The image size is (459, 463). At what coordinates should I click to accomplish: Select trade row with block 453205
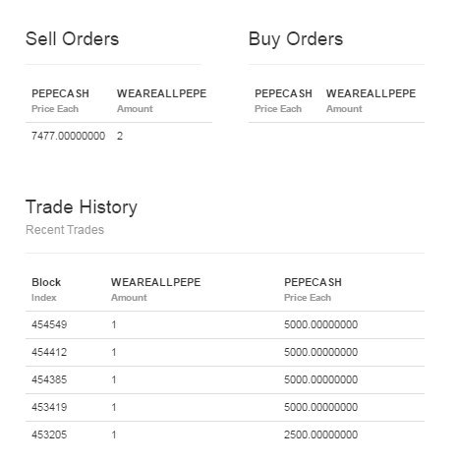pyautogui.click(x=225, y=434)
